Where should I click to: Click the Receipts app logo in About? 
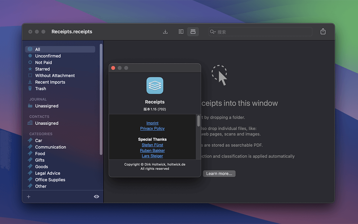[155, 86]
